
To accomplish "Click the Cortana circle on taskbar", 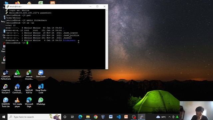I will (65, 117).
